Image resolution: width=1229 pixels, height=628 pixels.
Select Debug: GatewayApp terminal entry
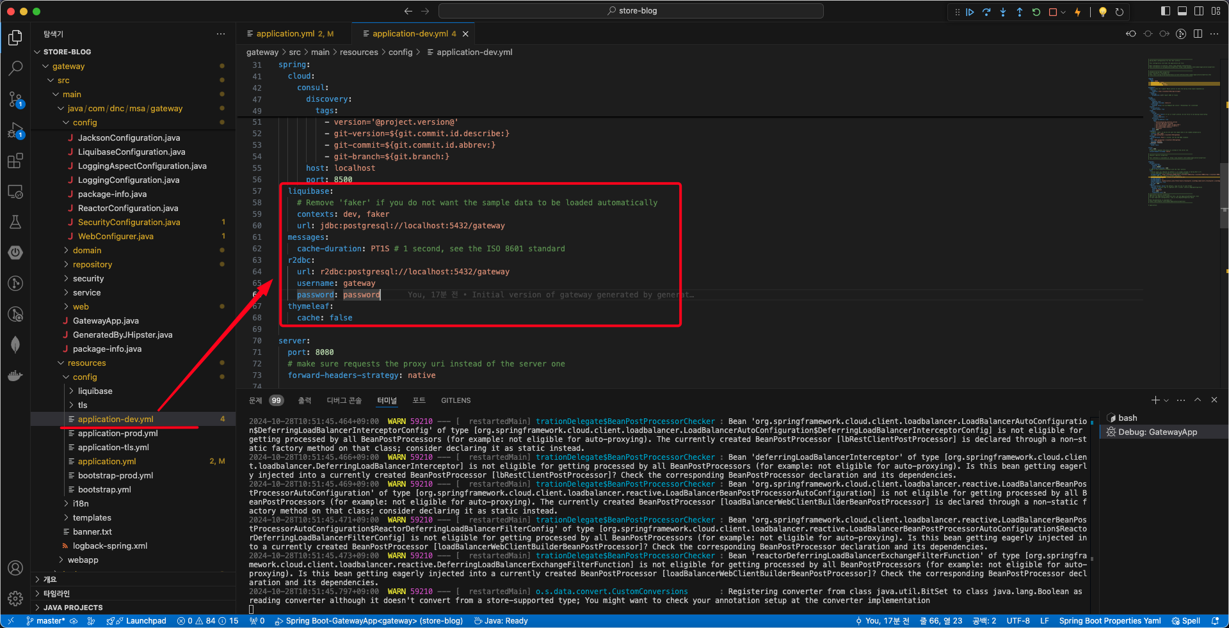[1157, 432]
